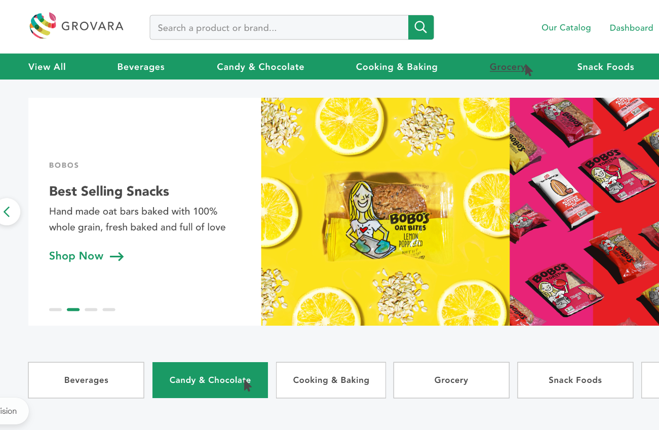
Task: Select the Snack Foods category button below banner
Action: pyautogui.click(x=575, y=380)
